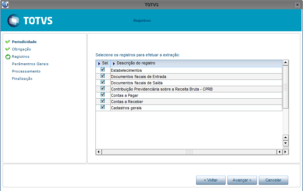Uncheck the Cadastros gerais checkbox
The width and height of the screenshot is (303, 191).
click(102, 107)
